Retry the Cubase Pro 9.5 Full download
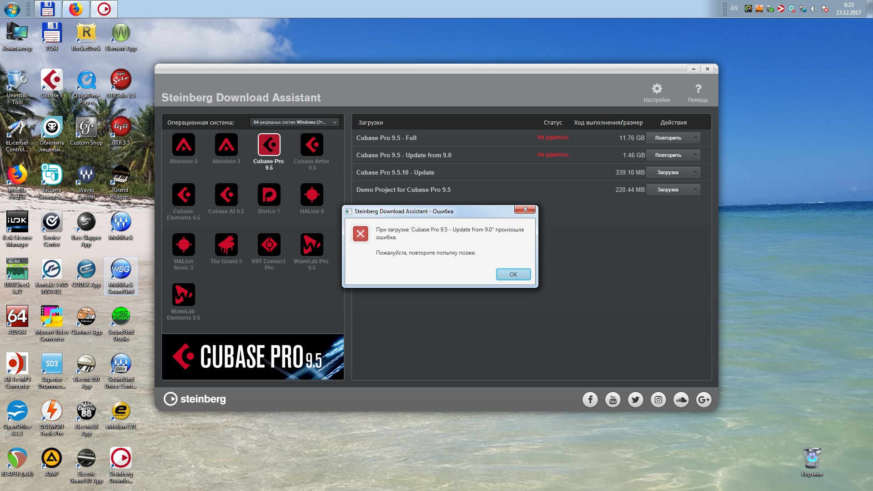 pos(668,138)
